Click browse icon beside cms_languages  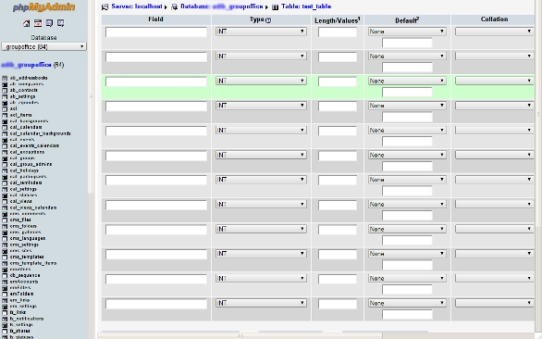coord(5,239)
